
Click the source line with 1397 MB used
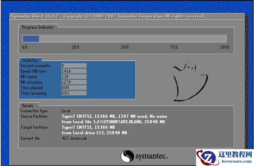point(114,116)
